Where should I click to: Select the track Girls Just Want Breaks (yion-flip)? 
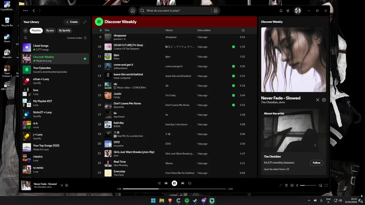coord(174,153)
